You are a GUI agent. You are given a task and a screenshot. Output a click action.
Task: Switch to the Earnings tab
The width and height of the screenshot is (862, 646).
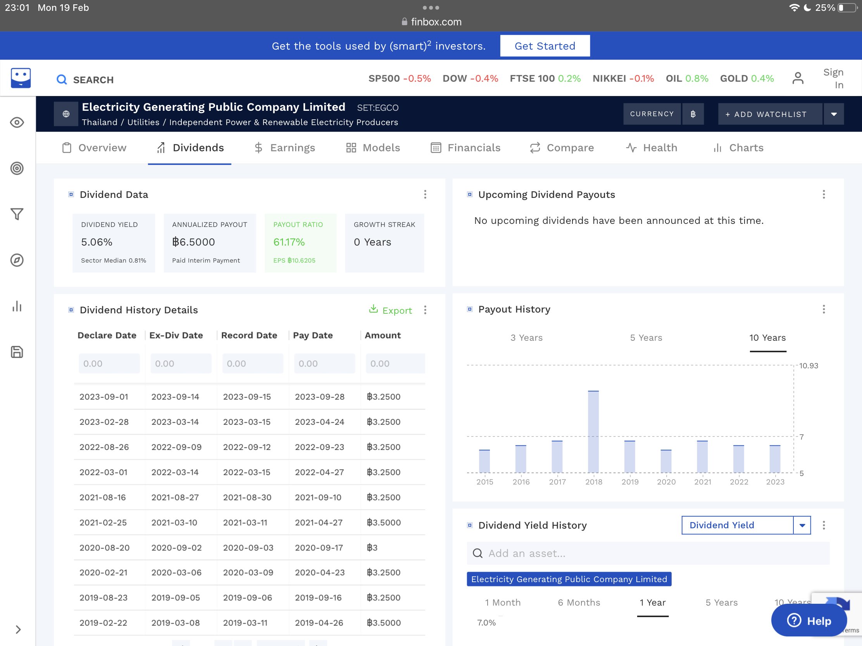(284, 148)
